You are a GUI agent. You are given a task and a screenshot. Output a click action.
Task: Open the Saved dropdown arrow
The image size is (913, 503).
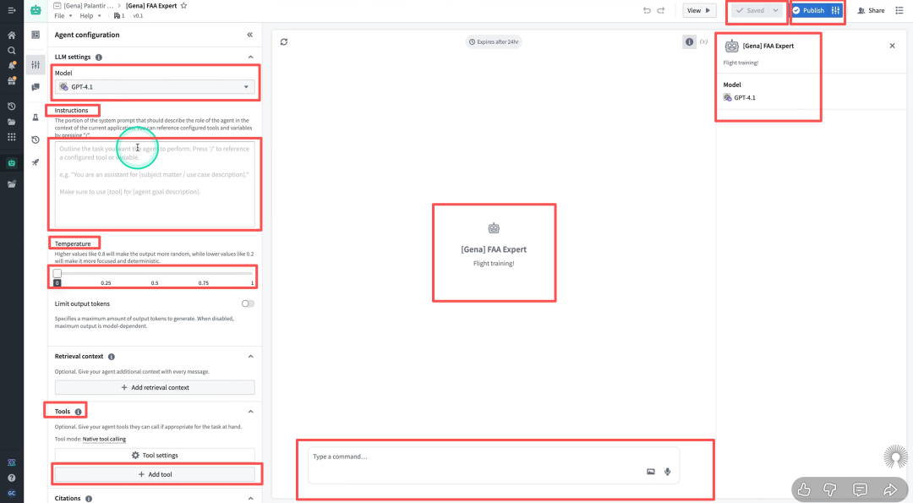pyautogui.click(x=775, y=10)
